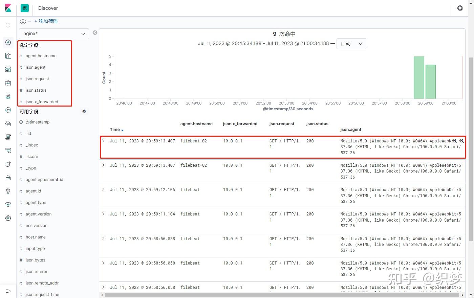Open the Management gear icon in sidebar
This screenshot has height=298, width=474.
[8, 218]
